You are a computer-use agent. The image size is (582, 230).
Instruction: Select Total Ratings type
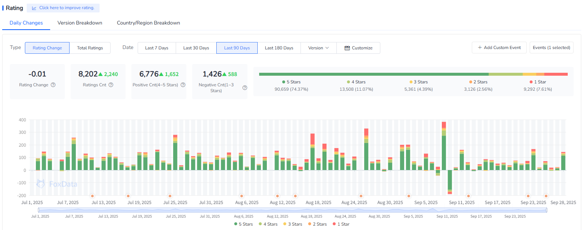(x=90, y=48)
